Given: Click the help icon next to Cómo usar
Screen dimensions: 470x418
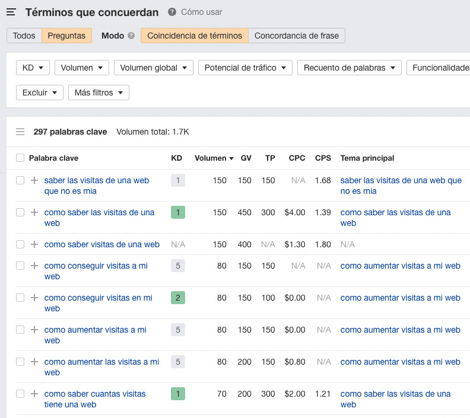Looking at the screenshot, I should (172, 12).
